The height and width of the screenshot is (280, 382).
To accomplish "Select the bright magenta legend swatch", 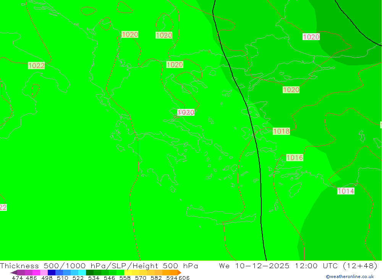I will coord(36,272).
